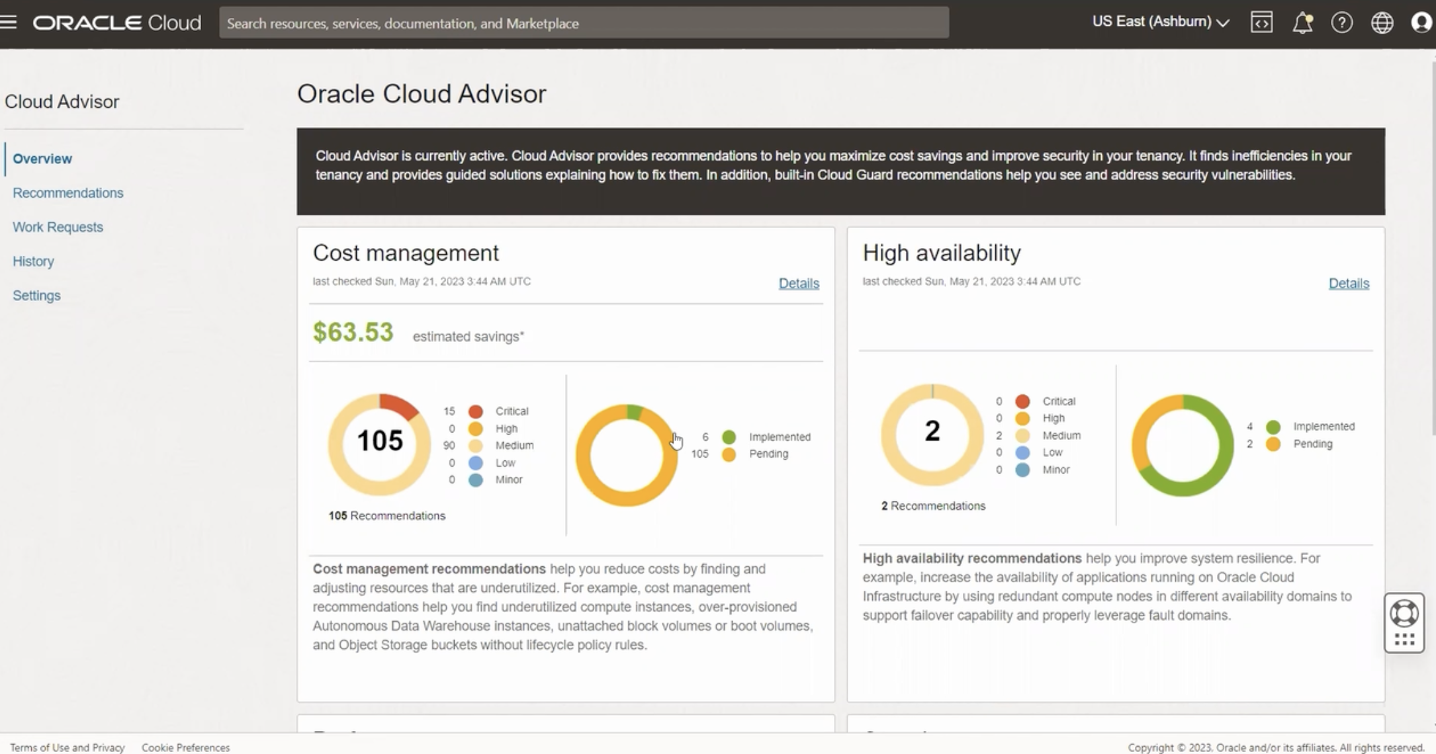Open the notifications bell

coord(1302,22)
